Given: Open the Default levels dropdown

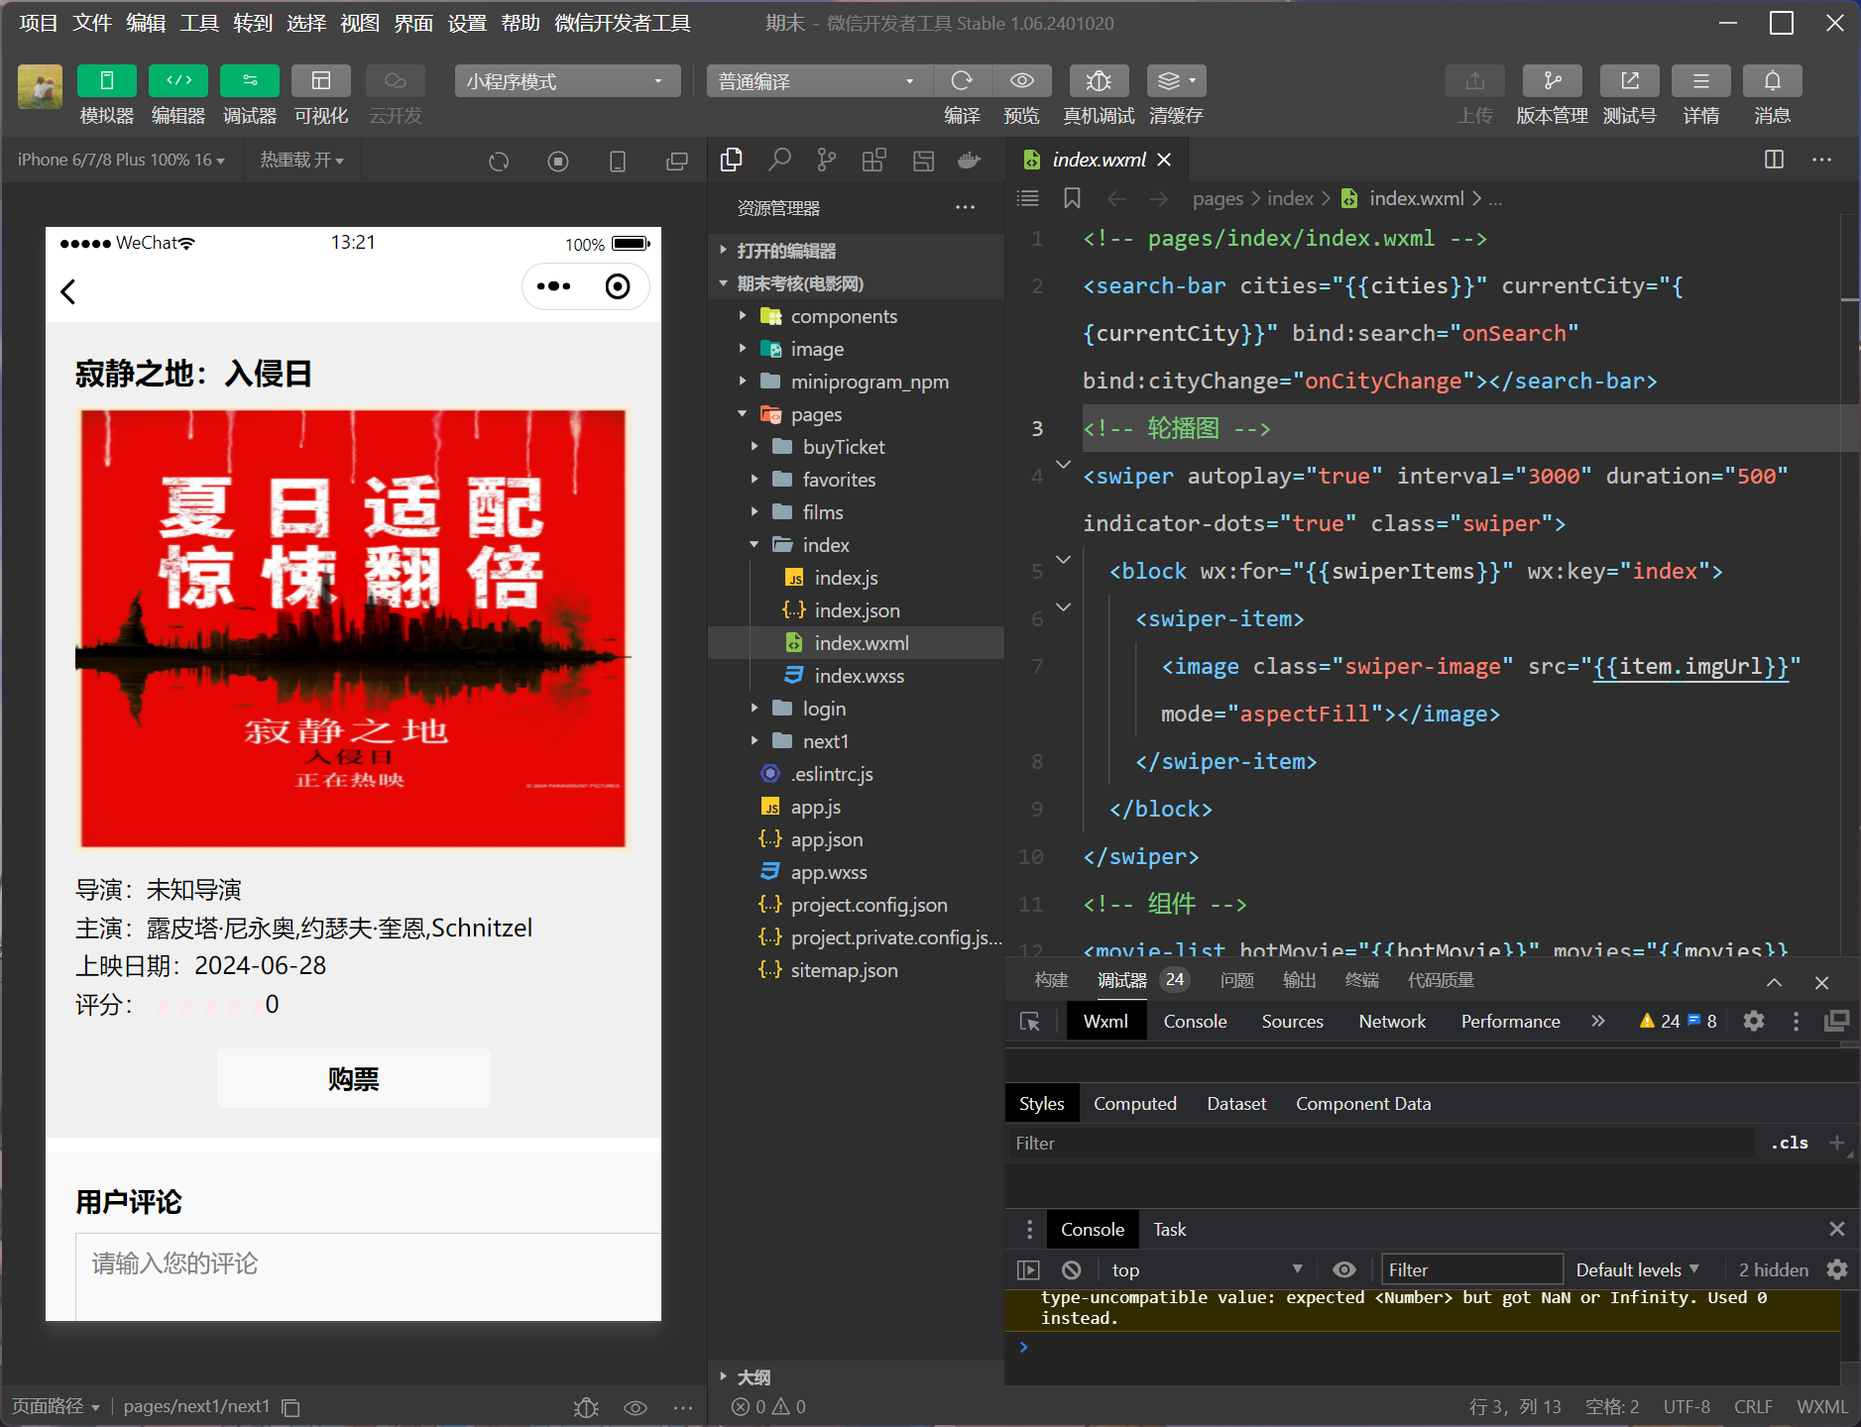Looking at the screenshot, I should pos(1638,1269).
